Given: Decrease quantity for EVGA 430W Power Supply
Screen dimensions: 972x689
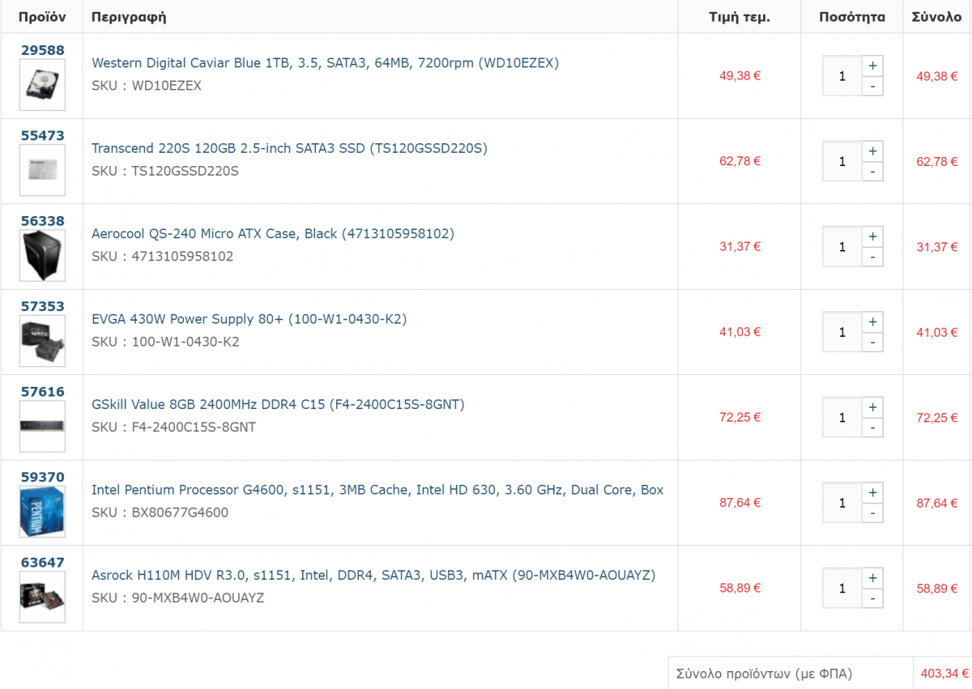Looking at the screenshot, I should click(872, 342).
